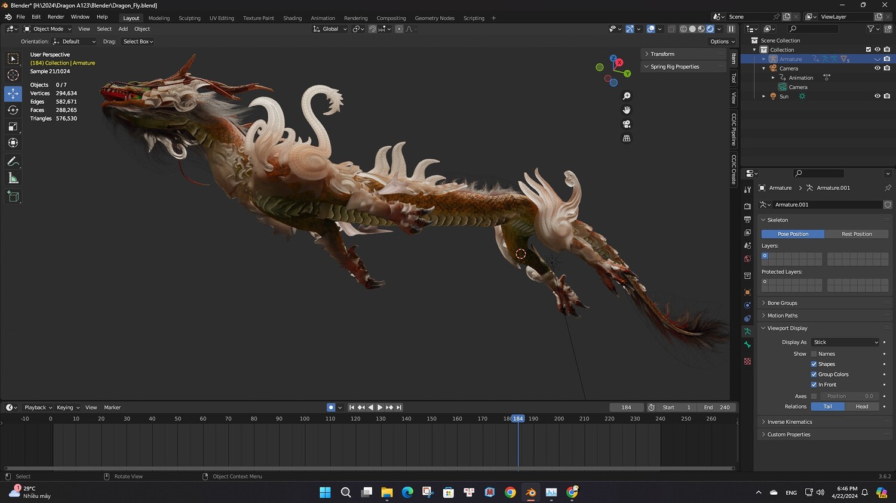Switch to the Shading workspace tab
Image resolution: width=896 pixels, height=503 pixels.
point(292,18)
